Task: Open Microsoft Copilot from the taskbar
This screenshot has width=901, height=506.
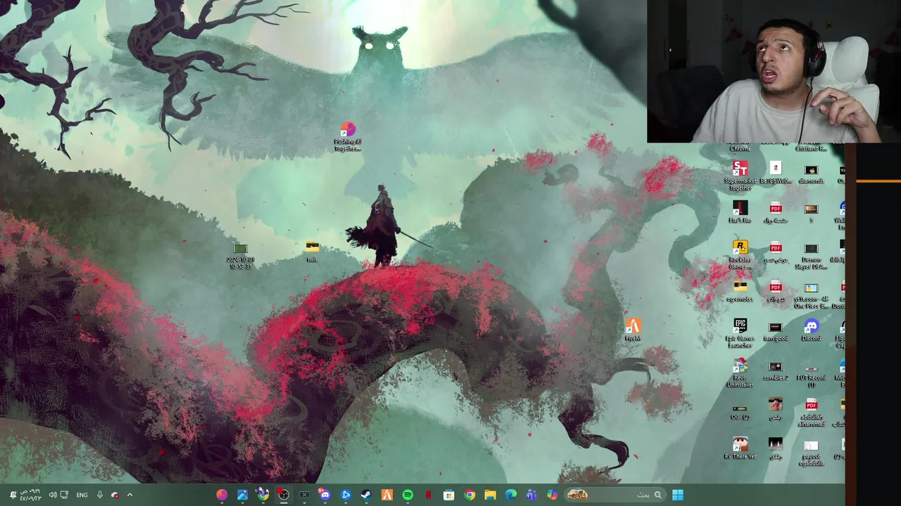Action: (x=552, y=495)
